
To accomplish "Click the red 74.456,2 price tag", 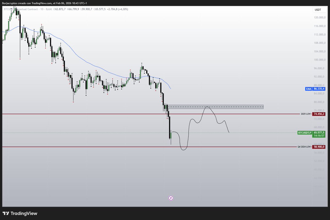I will [319, 114].
